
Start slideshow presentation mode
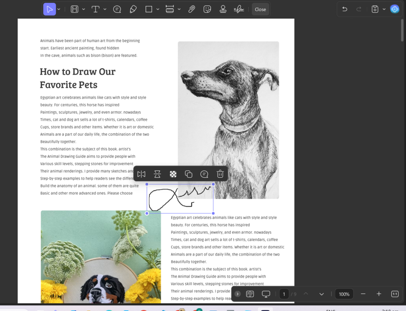pos(266,294)
